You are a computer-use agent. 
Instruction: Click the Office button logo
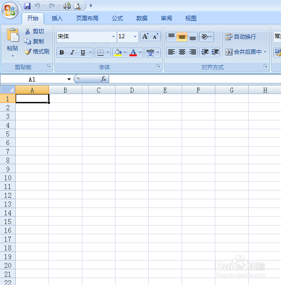point(10,10)
